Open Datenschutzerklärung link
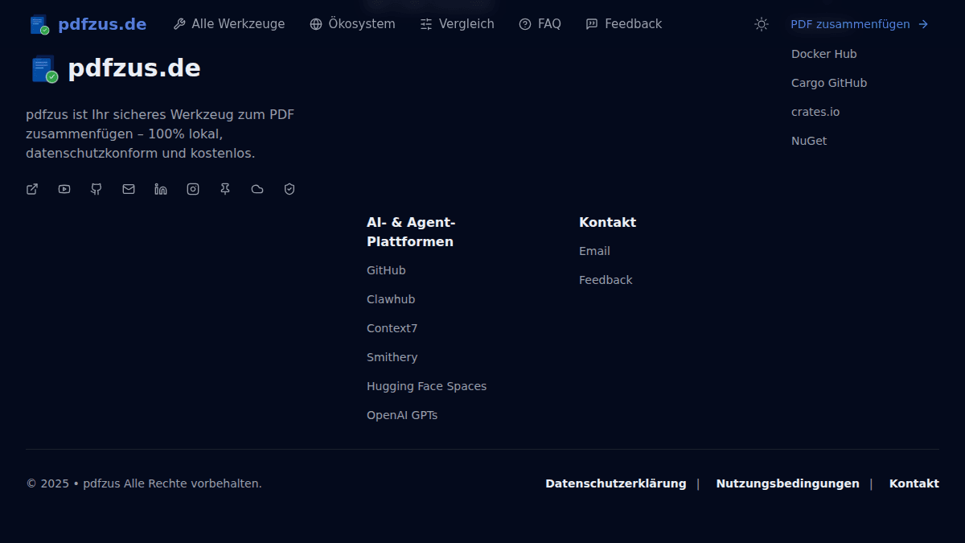The image size is (965, 543). [x=616, y=483]
